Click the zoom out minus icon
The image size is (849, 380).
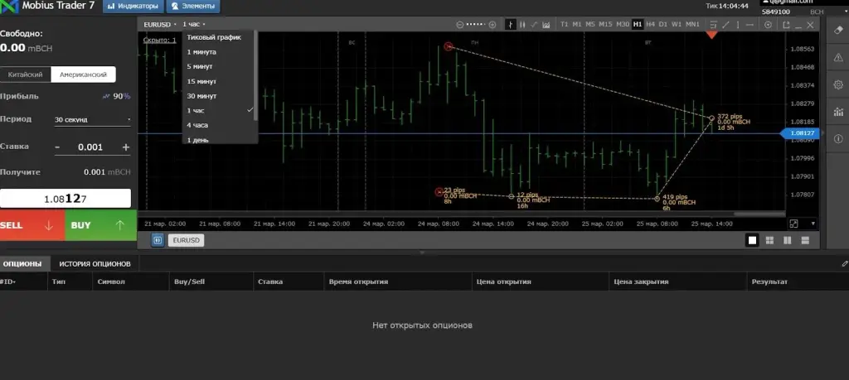click(460, 24)
